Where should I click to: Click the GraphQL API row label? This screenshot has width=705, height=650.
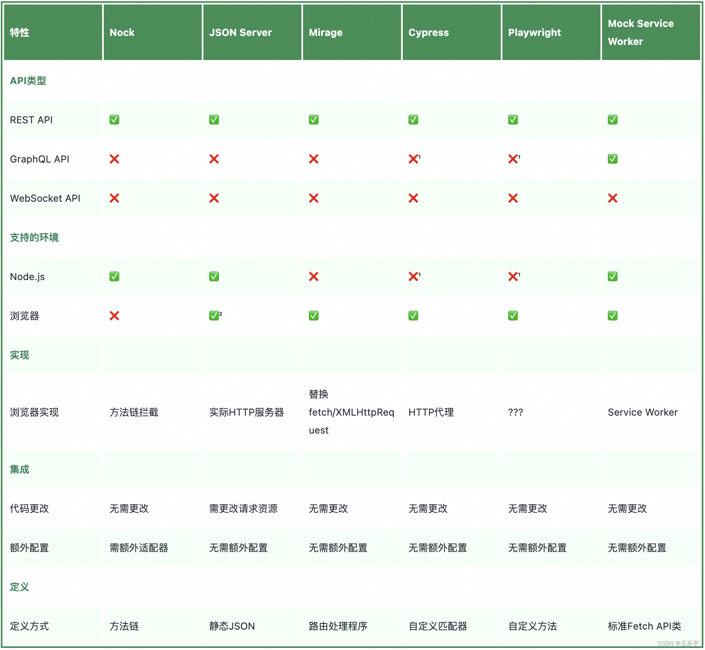(40, 159)
